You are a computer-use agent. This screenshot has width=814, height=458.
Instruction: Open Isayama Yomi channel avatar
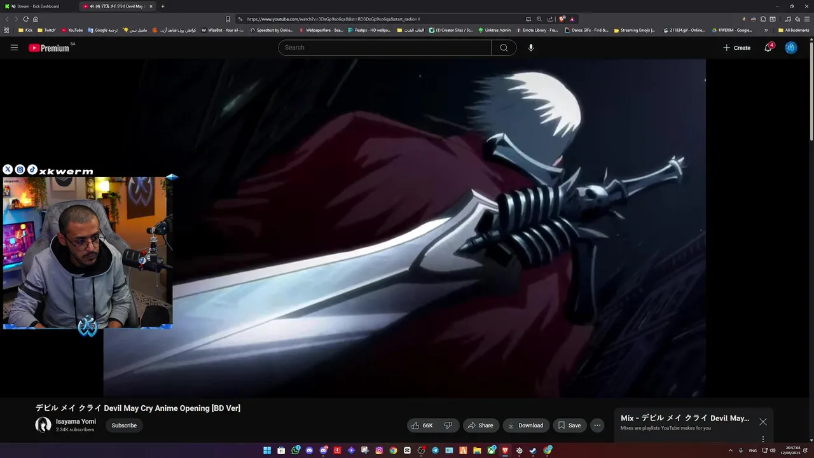(43, 425)
